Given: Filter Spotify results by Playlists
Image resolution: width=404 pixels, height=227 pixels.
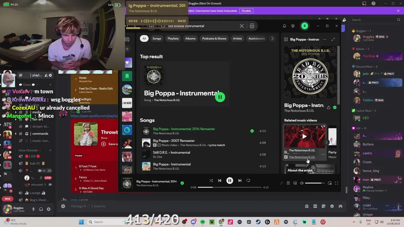Looking at the screenshot, I should pyautogui.click(x=173, y=38).
